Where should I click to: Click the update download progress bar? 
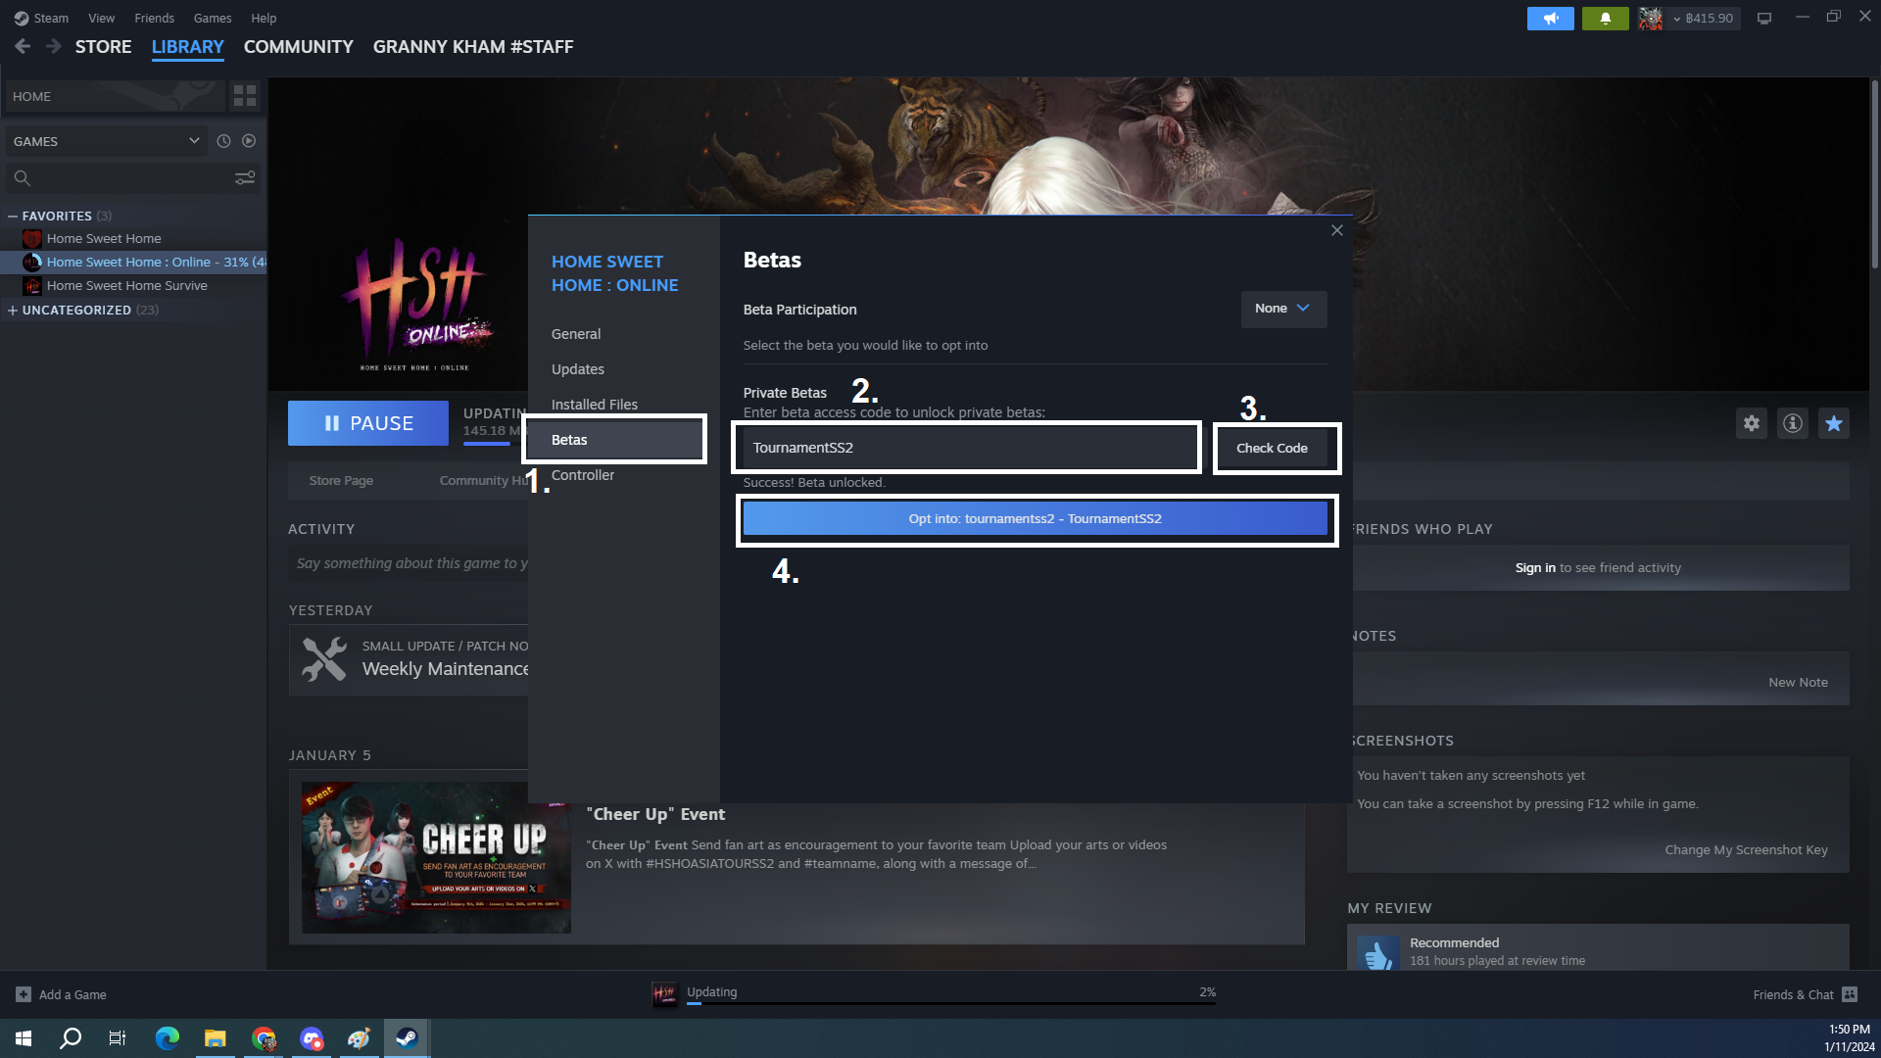click(x=950, y=1002)
